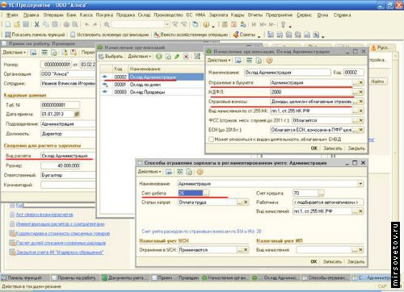This screenshot has width=404, height=292.
Task: Click the new document icon in main toolbar
Action: tap(8, 24)
